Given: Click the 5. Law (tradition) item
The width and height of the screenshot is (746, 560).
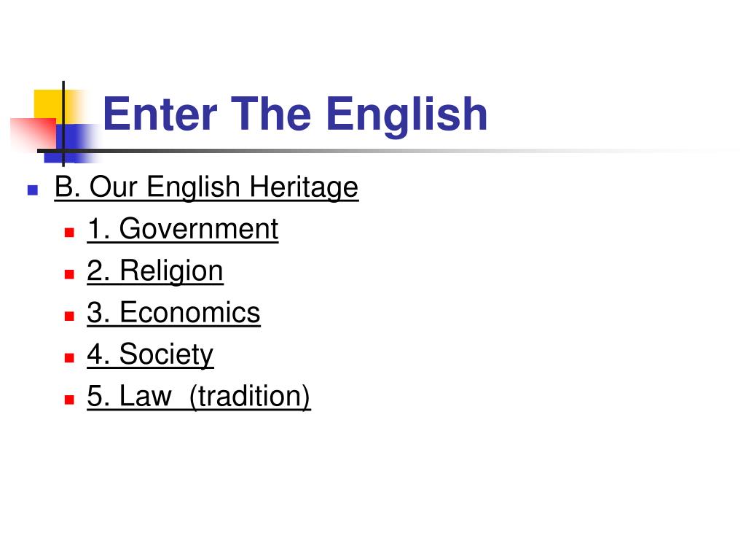Looking at the screenshot, I should coord(199,396).
